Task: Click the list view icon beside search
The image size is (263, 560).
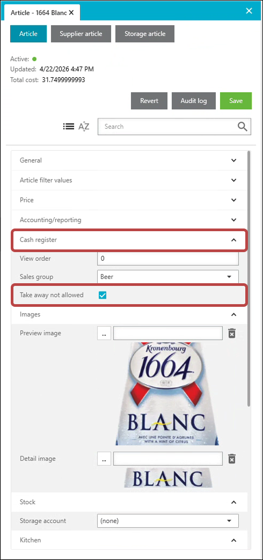Action: [69, 126]
